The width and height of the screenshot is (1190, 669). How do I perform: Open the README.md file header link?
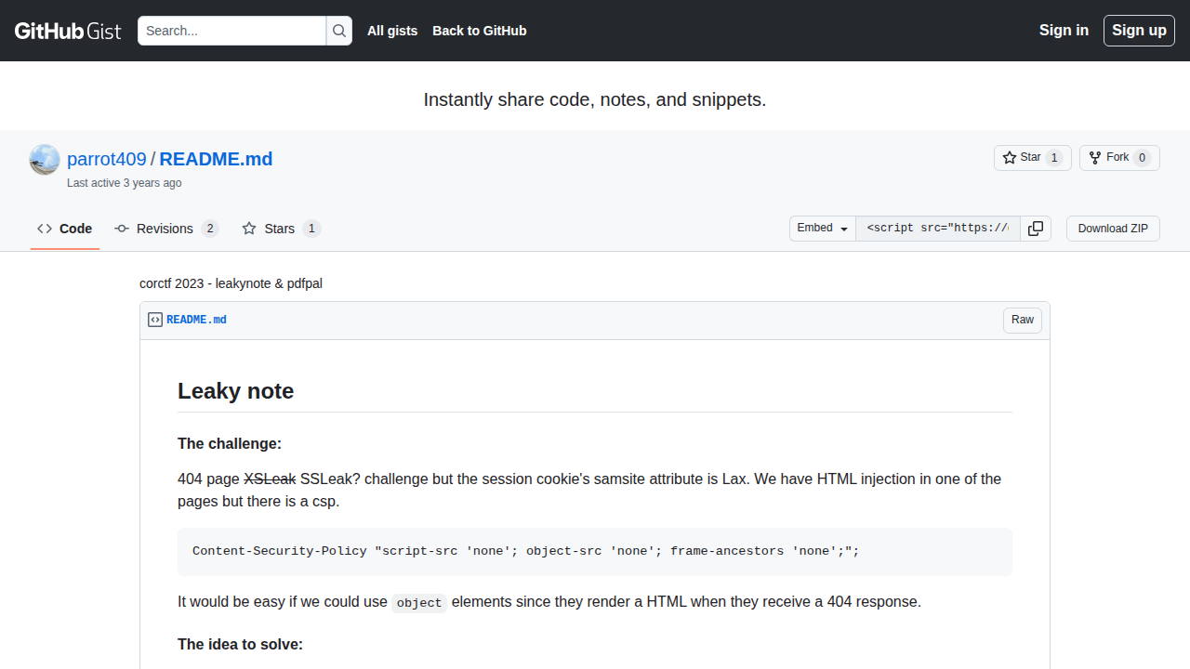[x=196, y=320]
